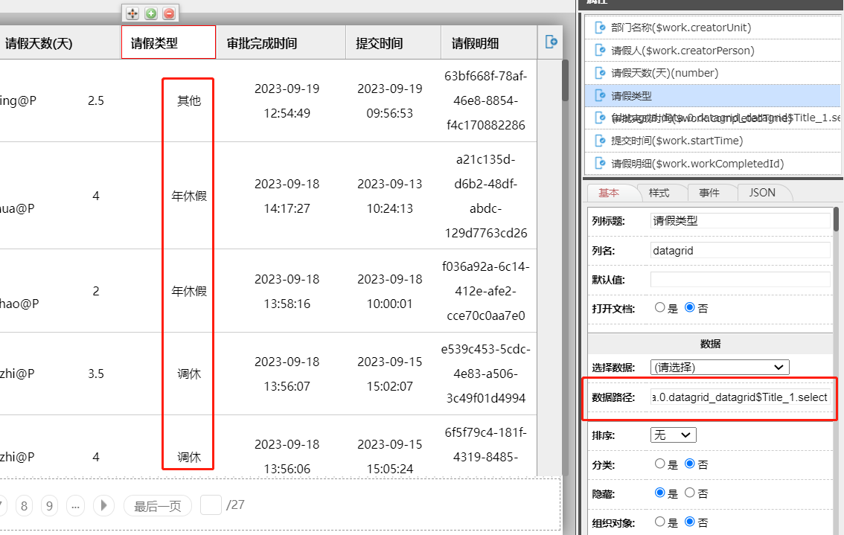Click icon beside 提交时间 list item
This screenshot has height=535, width=844.
[x=600, y=141]
